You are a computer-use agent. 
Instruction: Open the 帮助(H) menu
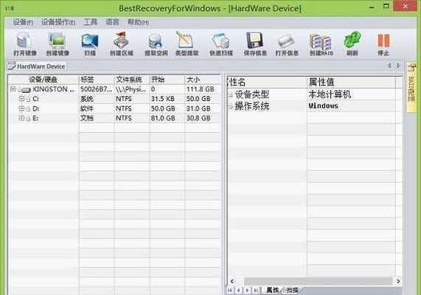click(x=138, y=22)
